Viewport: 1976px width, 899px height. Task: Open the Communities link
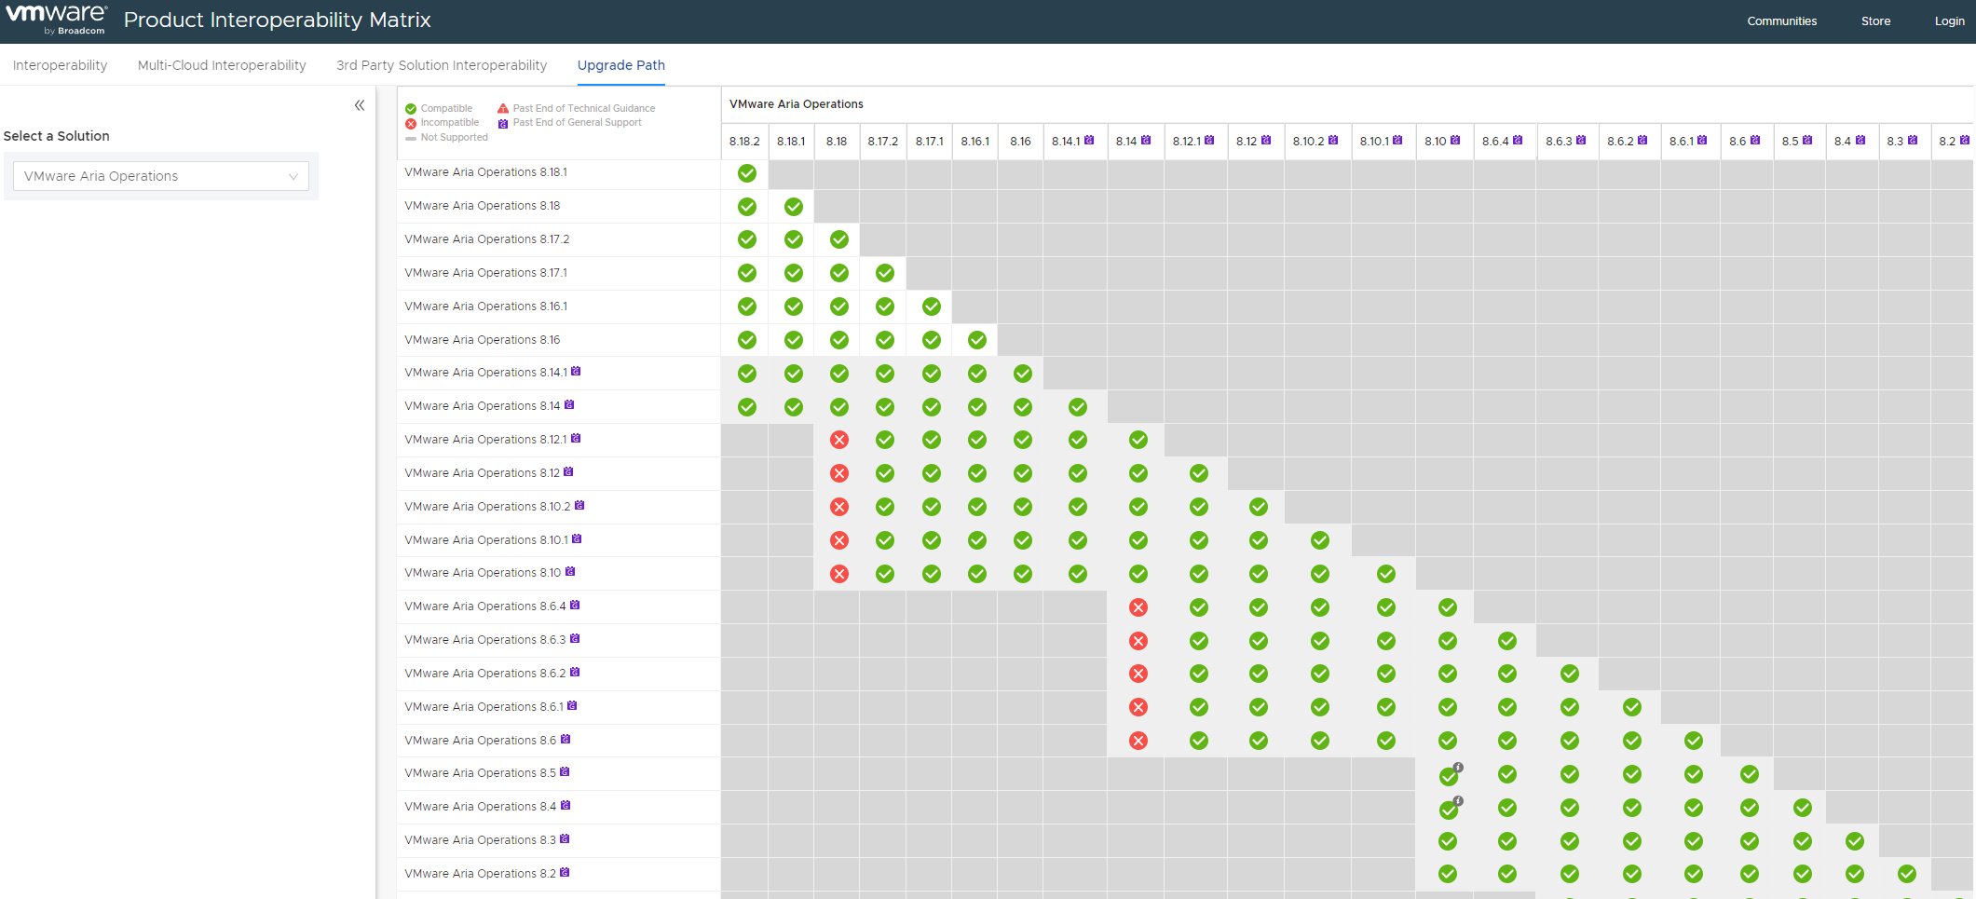click(1781, 21)
